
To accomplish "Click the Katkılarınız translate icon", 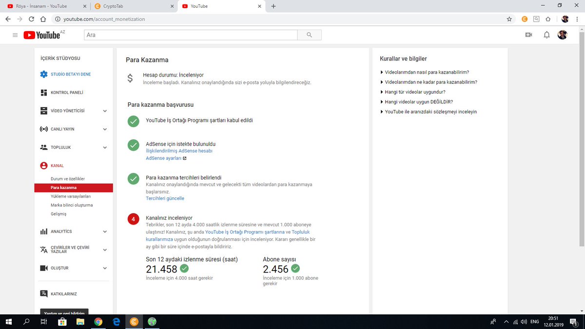I will click(x=44, y=294).
